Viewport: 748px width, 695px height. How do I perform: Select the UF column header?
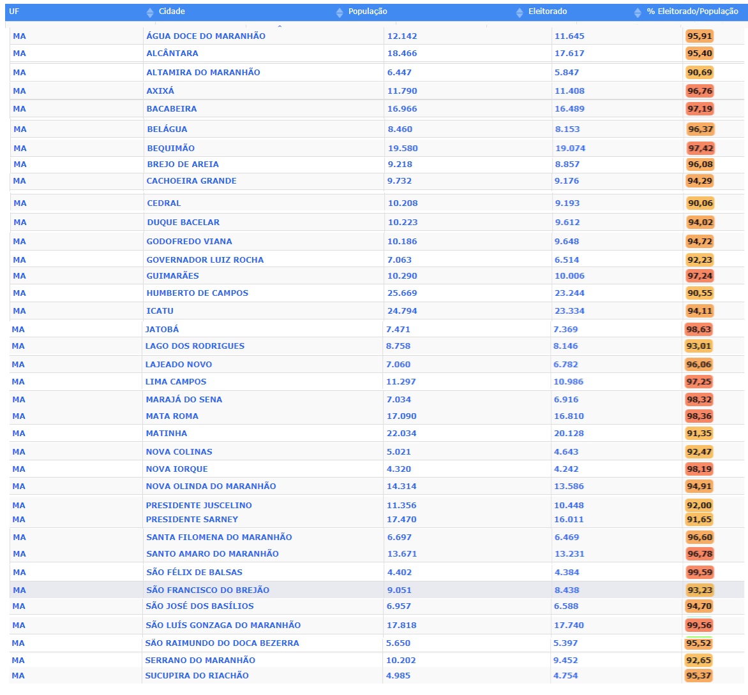(14, 11)
